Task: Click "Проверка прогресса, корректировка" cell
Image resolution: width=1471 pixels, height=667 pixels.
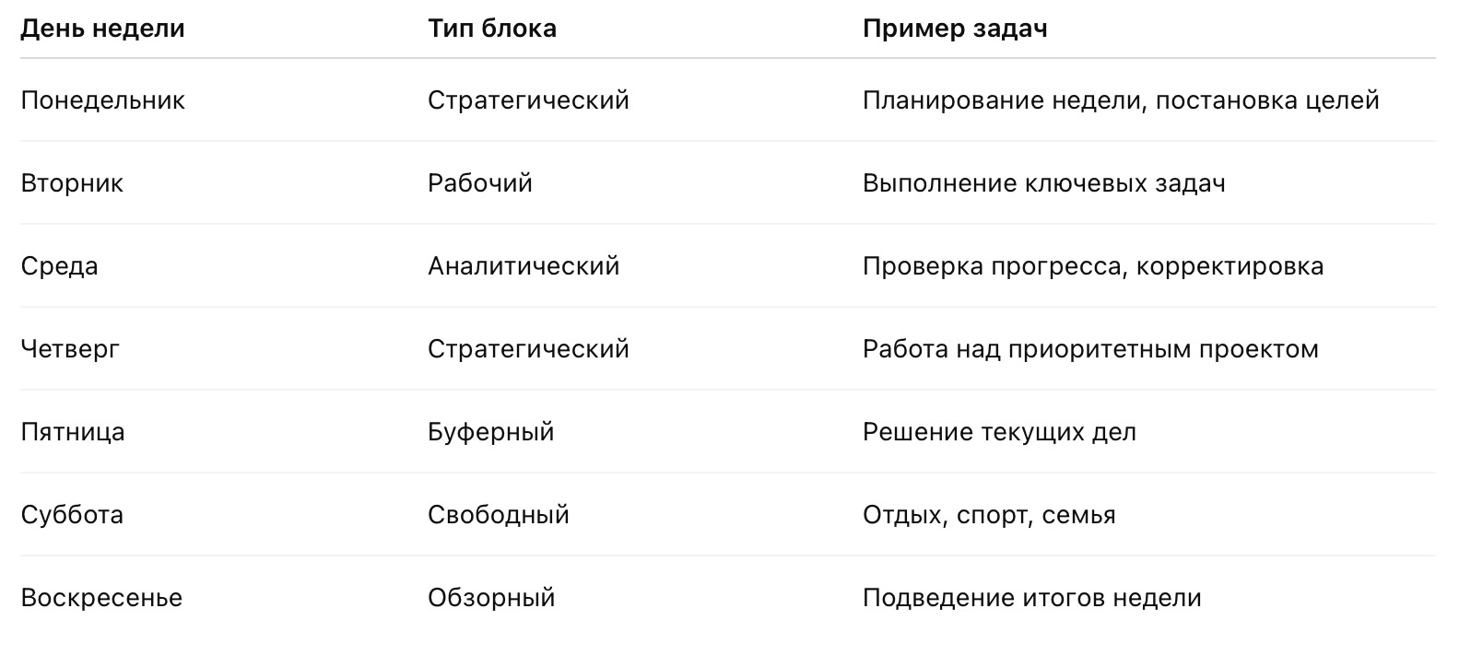Action: pyautogui.click(x=1093, y=266)
